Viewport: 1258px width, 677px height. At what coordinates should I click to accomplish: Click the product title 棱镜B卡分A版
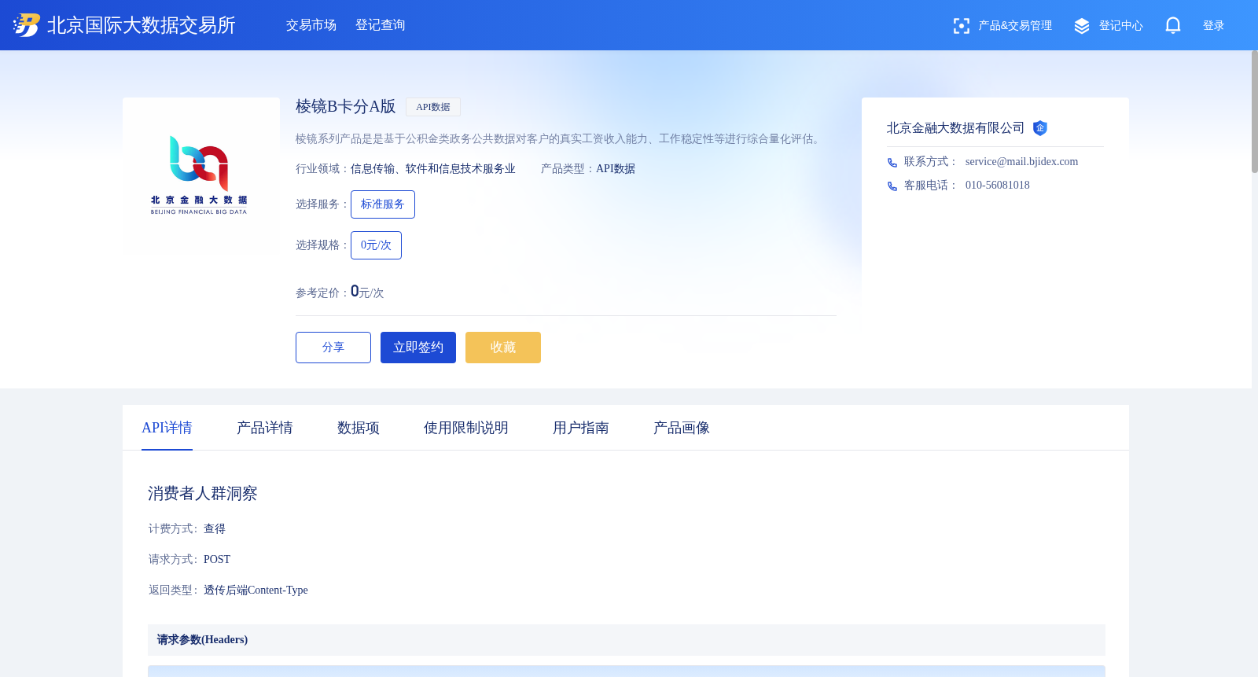[x=346, y=107]
